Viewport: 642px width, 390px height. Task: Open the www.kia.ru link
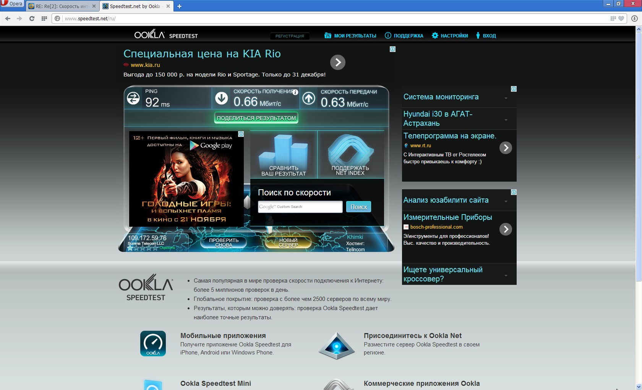click(x=145, y=65)
